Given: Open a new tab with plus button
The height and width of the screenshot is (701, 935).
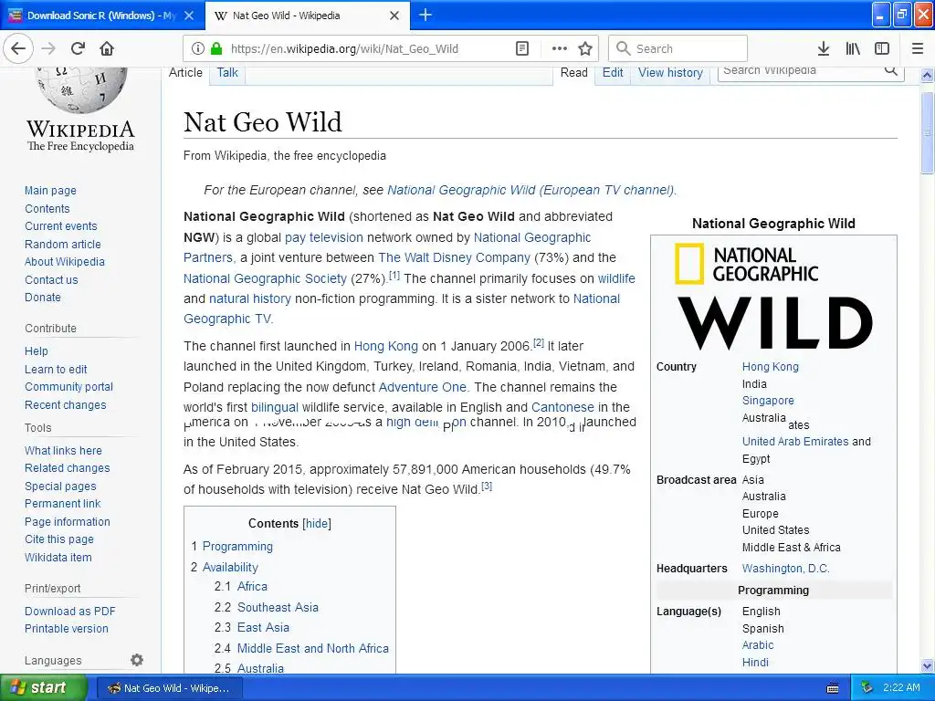Looking at the screenshot, I should point(425,15).
